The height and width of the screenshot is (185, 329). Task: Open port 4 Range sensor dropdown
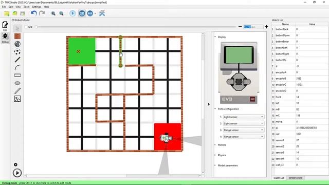pyautogui.click(x=243, y=137)
